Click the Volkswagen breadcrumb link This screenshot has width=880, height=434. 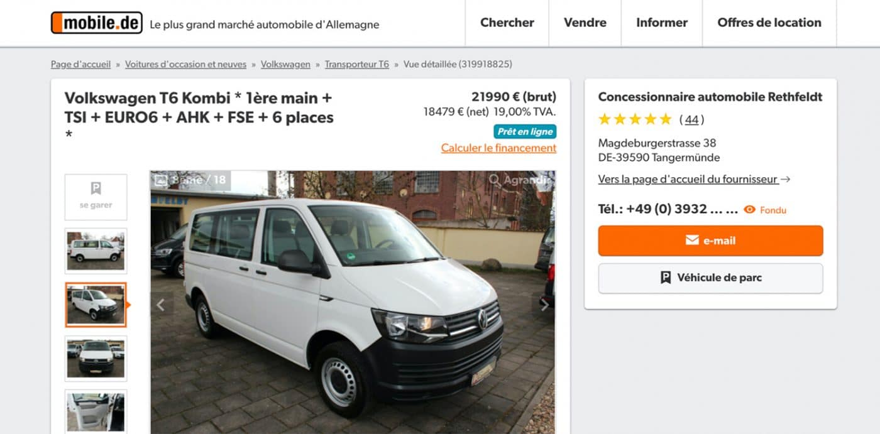(285, 64)
